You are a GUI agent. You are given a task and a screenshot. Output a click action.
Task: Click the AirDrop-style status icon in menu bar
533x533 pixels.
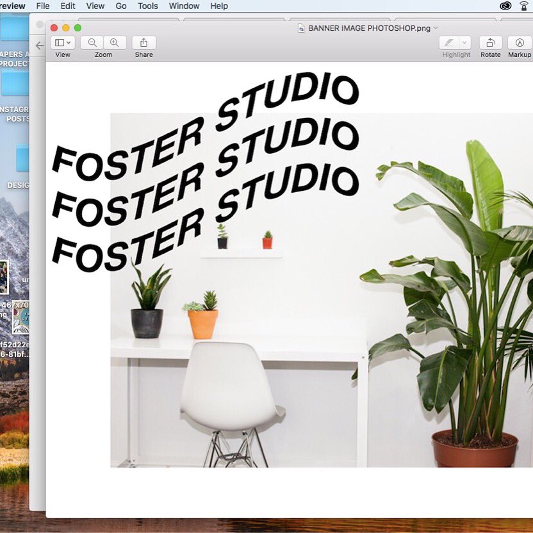pos(524,6)
